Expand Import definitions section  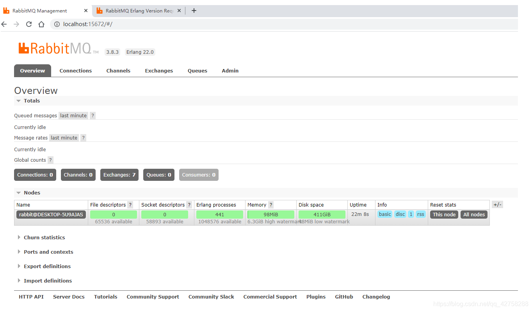pos(45,281)
